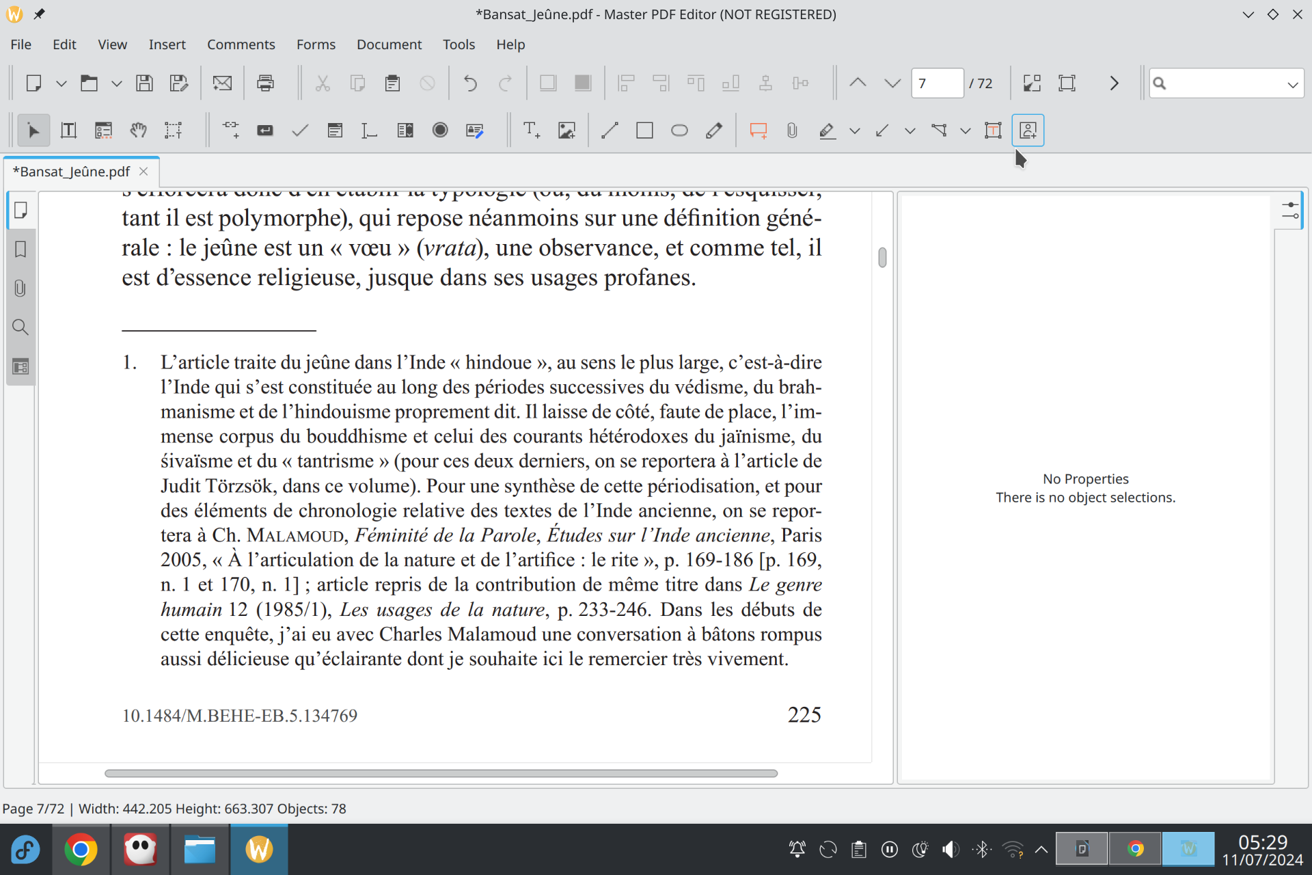Viewport: 1312px width, 875px height.
Task: Go to the next page
Action: pyautogui.click(x=892, y=83)
